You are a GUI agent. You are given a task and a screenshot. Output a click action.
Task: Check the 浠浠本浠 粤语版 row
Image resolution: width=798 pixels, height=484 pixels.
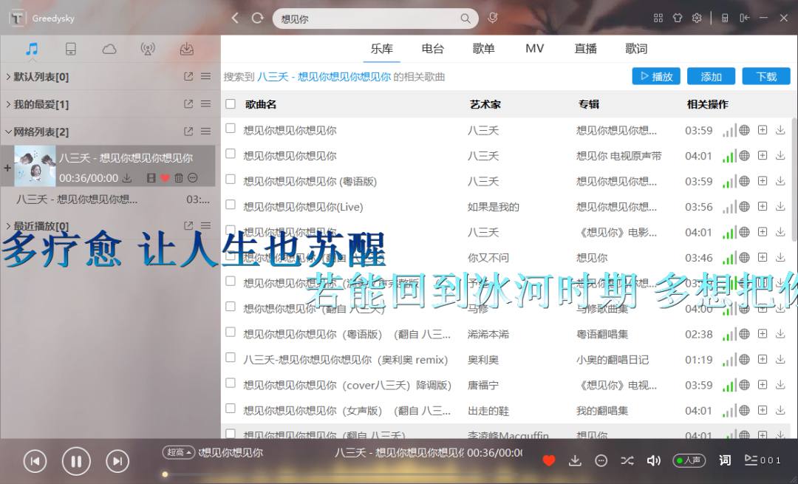click(x=231, y=332)
